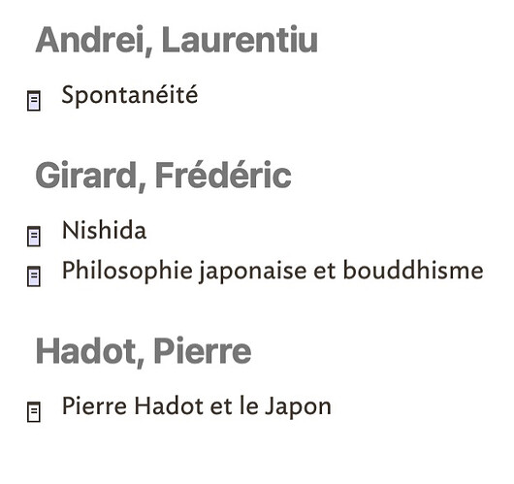
Task: Select the page icon next to Nishida
Action: click(x=34, y=236)
